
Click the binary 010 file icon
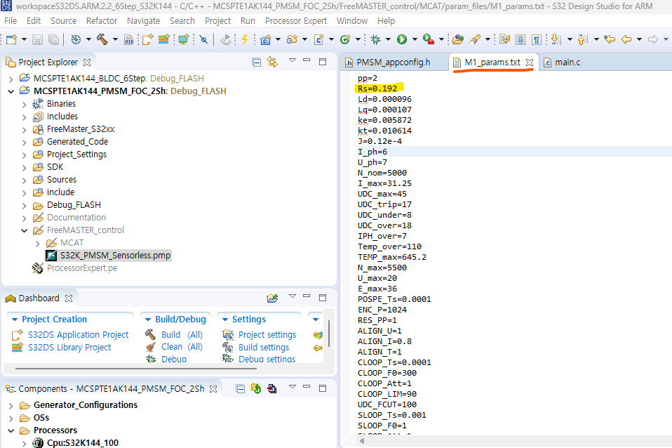[128, 40]
